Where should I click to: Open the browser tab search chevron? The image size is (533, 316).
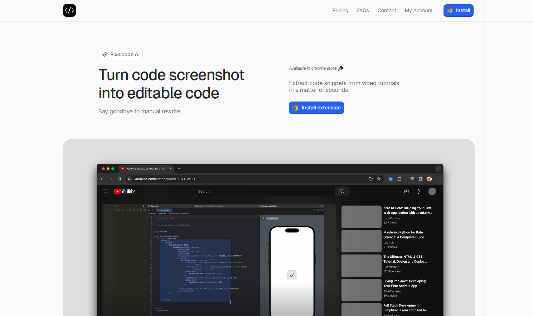[x=438, y=168]
